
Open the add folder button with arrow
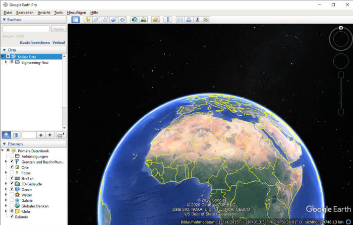(61, 135)
